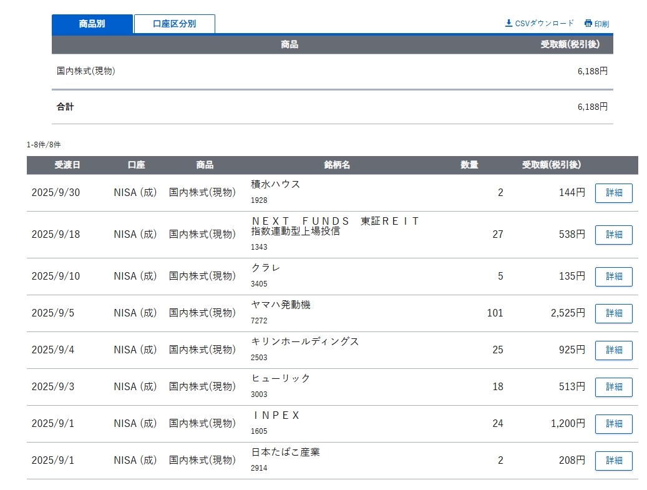The height and width of the screenshot is (490, 647).
Task: Click the date 2025/9/18
Action: [x=56, y=234]
